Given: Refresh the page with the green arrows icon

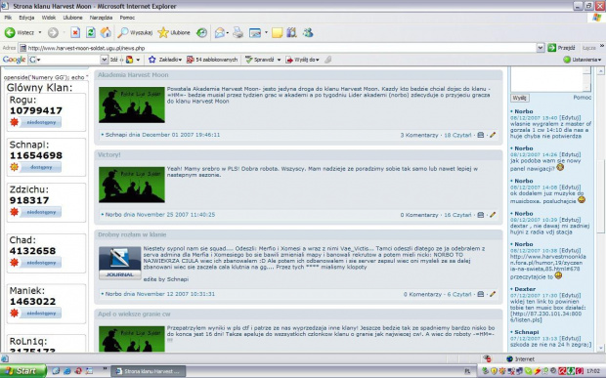Looking at the screenshot, I should 91,33.
